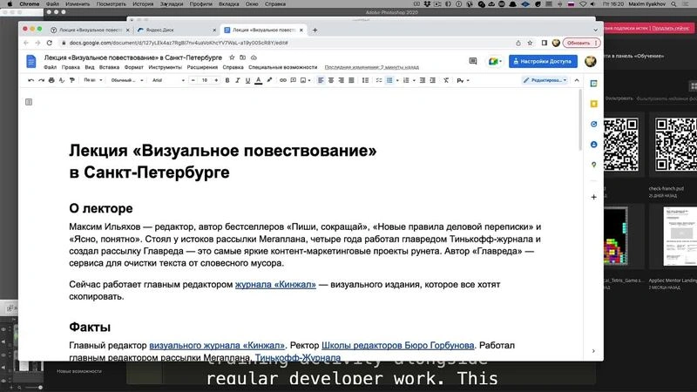Screen dimensions: 697x392
Task: Toggle the numbered list
Action: click(x=406, y=80)
